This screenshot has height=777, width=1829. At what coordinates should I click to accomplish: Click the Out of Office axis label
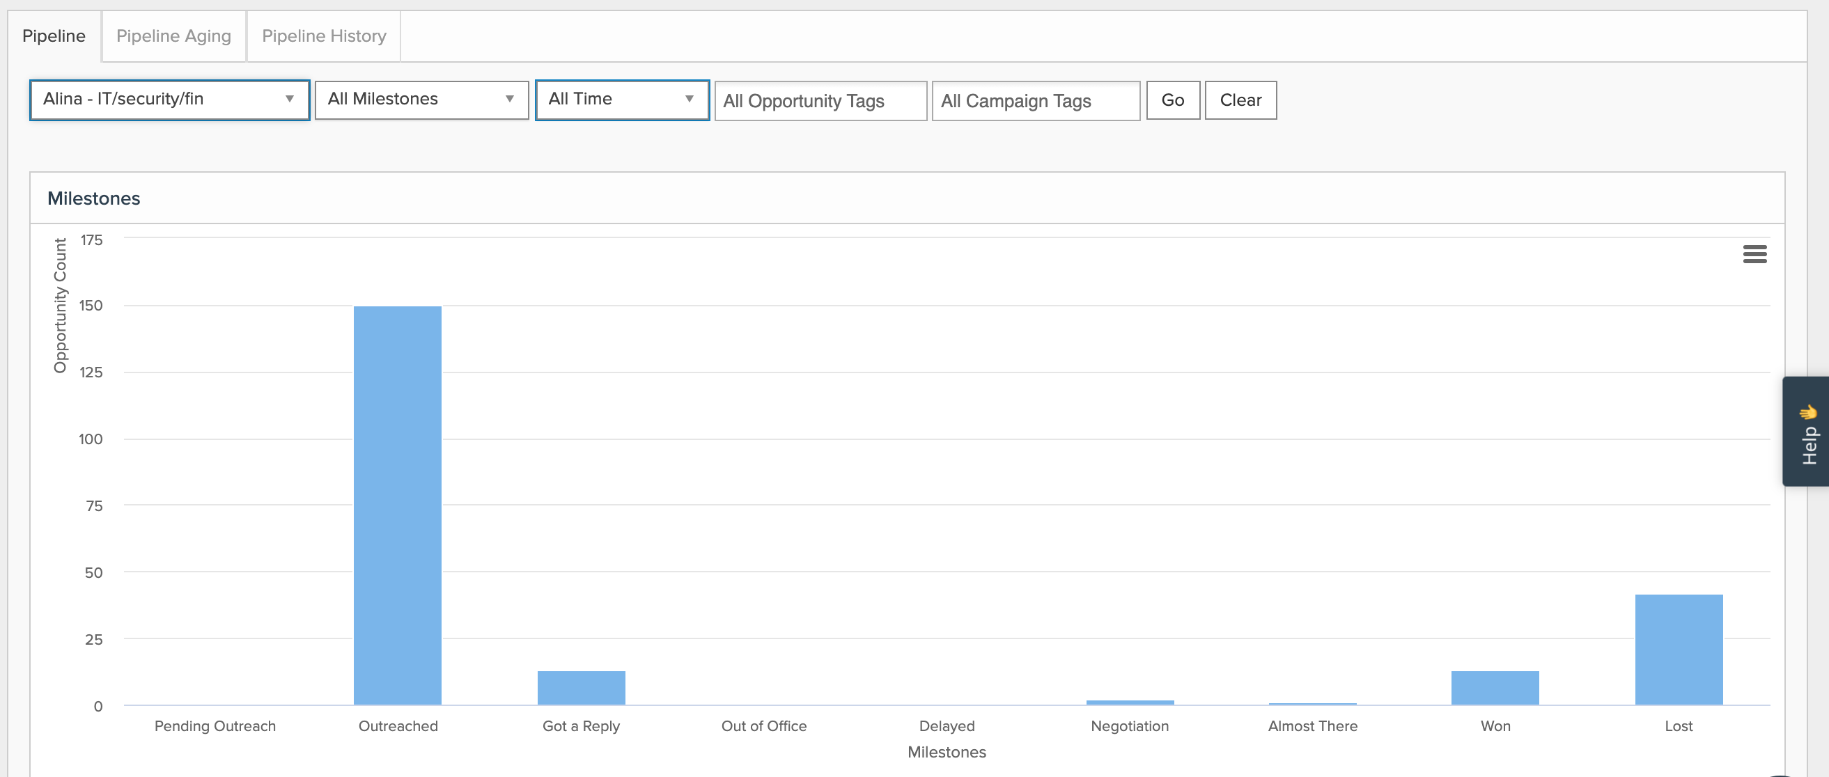coord(764,726)
